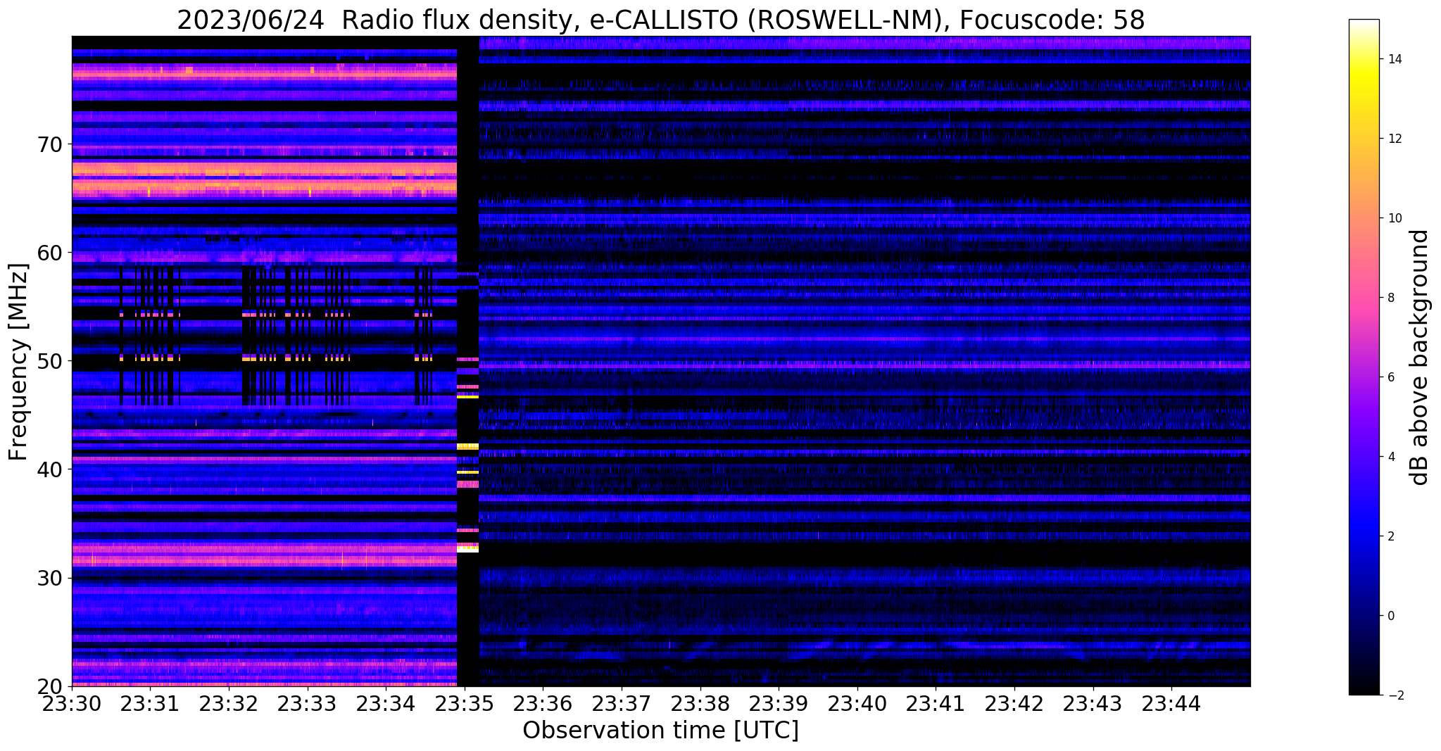Click the colorbar tick label 12

[x=1394, y=139]
